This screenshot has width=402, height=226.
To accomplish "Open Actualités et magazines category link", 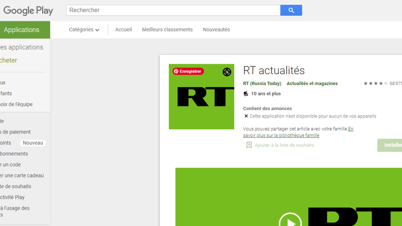I will 312,84.
